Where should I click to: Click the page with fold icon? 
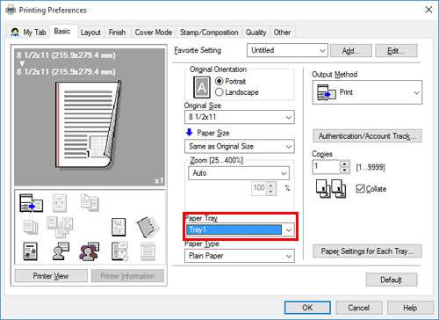(x=148, y=227)
